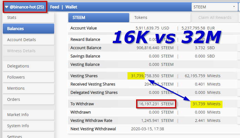This screenshot has width=240, height=138.
Task: Select the 2020-03-15, 17:38 date
Action: pos(147,129)
